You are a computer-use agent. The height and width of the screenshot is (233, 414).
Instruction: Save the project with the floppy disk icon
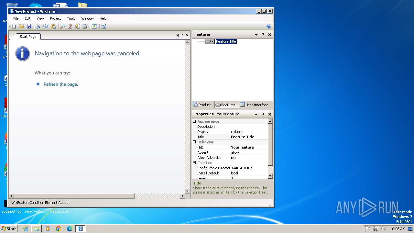click(x=29, y=26)
